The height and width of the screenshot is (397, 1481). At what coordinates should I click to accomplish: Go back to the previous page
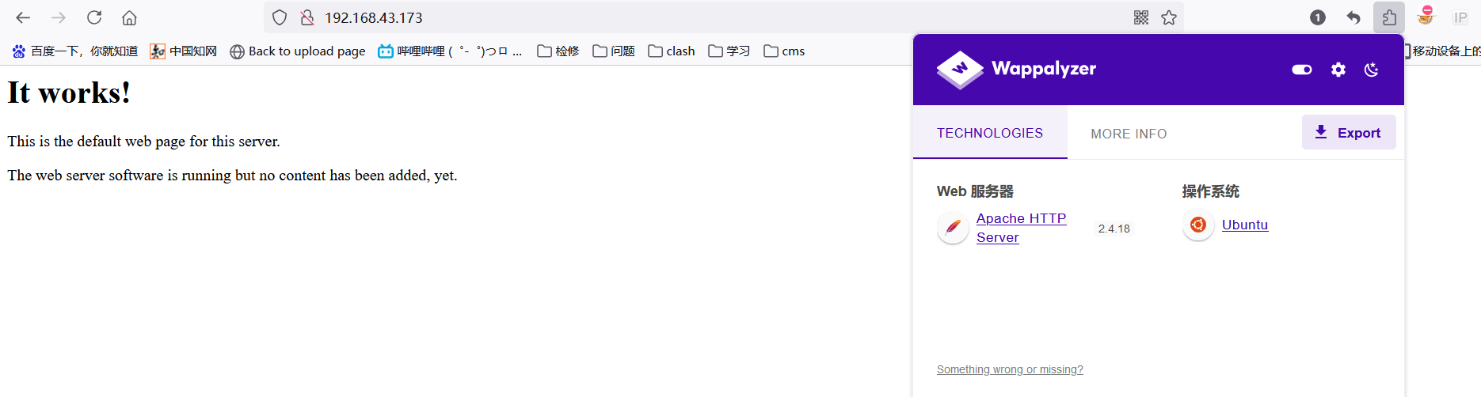pos(23,17)
